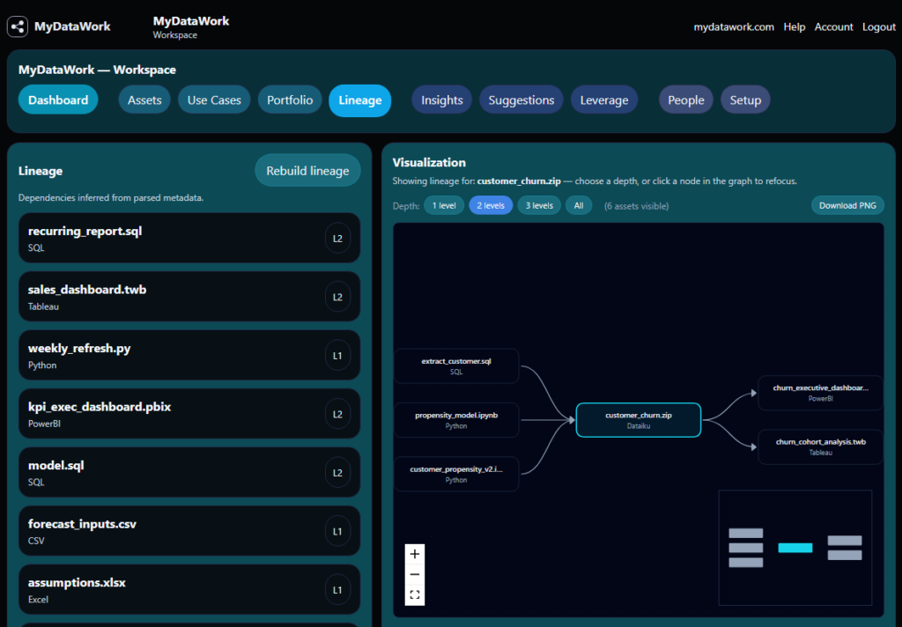The image size is (902, 627).
Task: Zoom in with the plus graph control
Action: click(415, 554)
